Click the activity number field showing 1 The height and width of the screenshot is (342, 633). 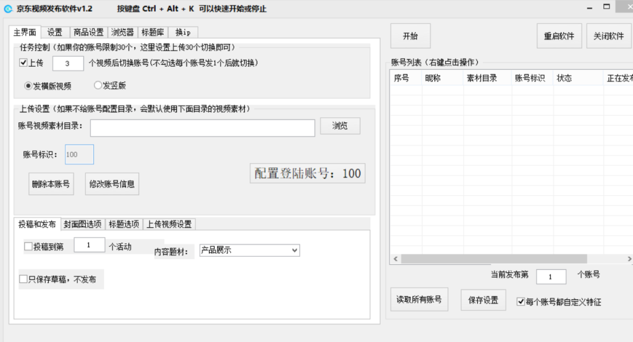click(x=89, y=245)
